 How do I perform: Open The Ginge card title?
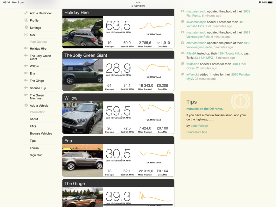pos(74,183)
